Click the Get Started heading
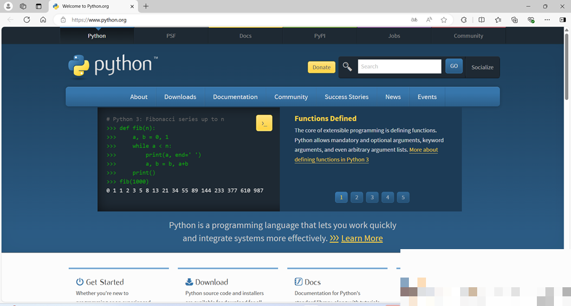This screenshot has width=571, height=306. [x=105, y=282]
